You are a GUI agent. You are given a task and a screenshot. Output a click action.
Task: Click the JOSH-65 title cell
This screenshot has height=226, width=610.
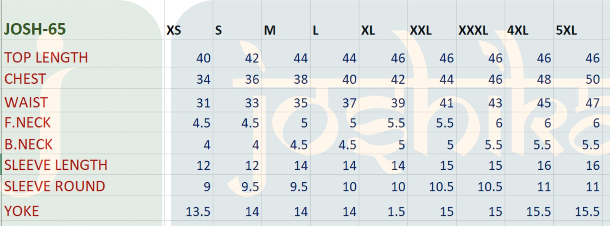tap(35, 29)
